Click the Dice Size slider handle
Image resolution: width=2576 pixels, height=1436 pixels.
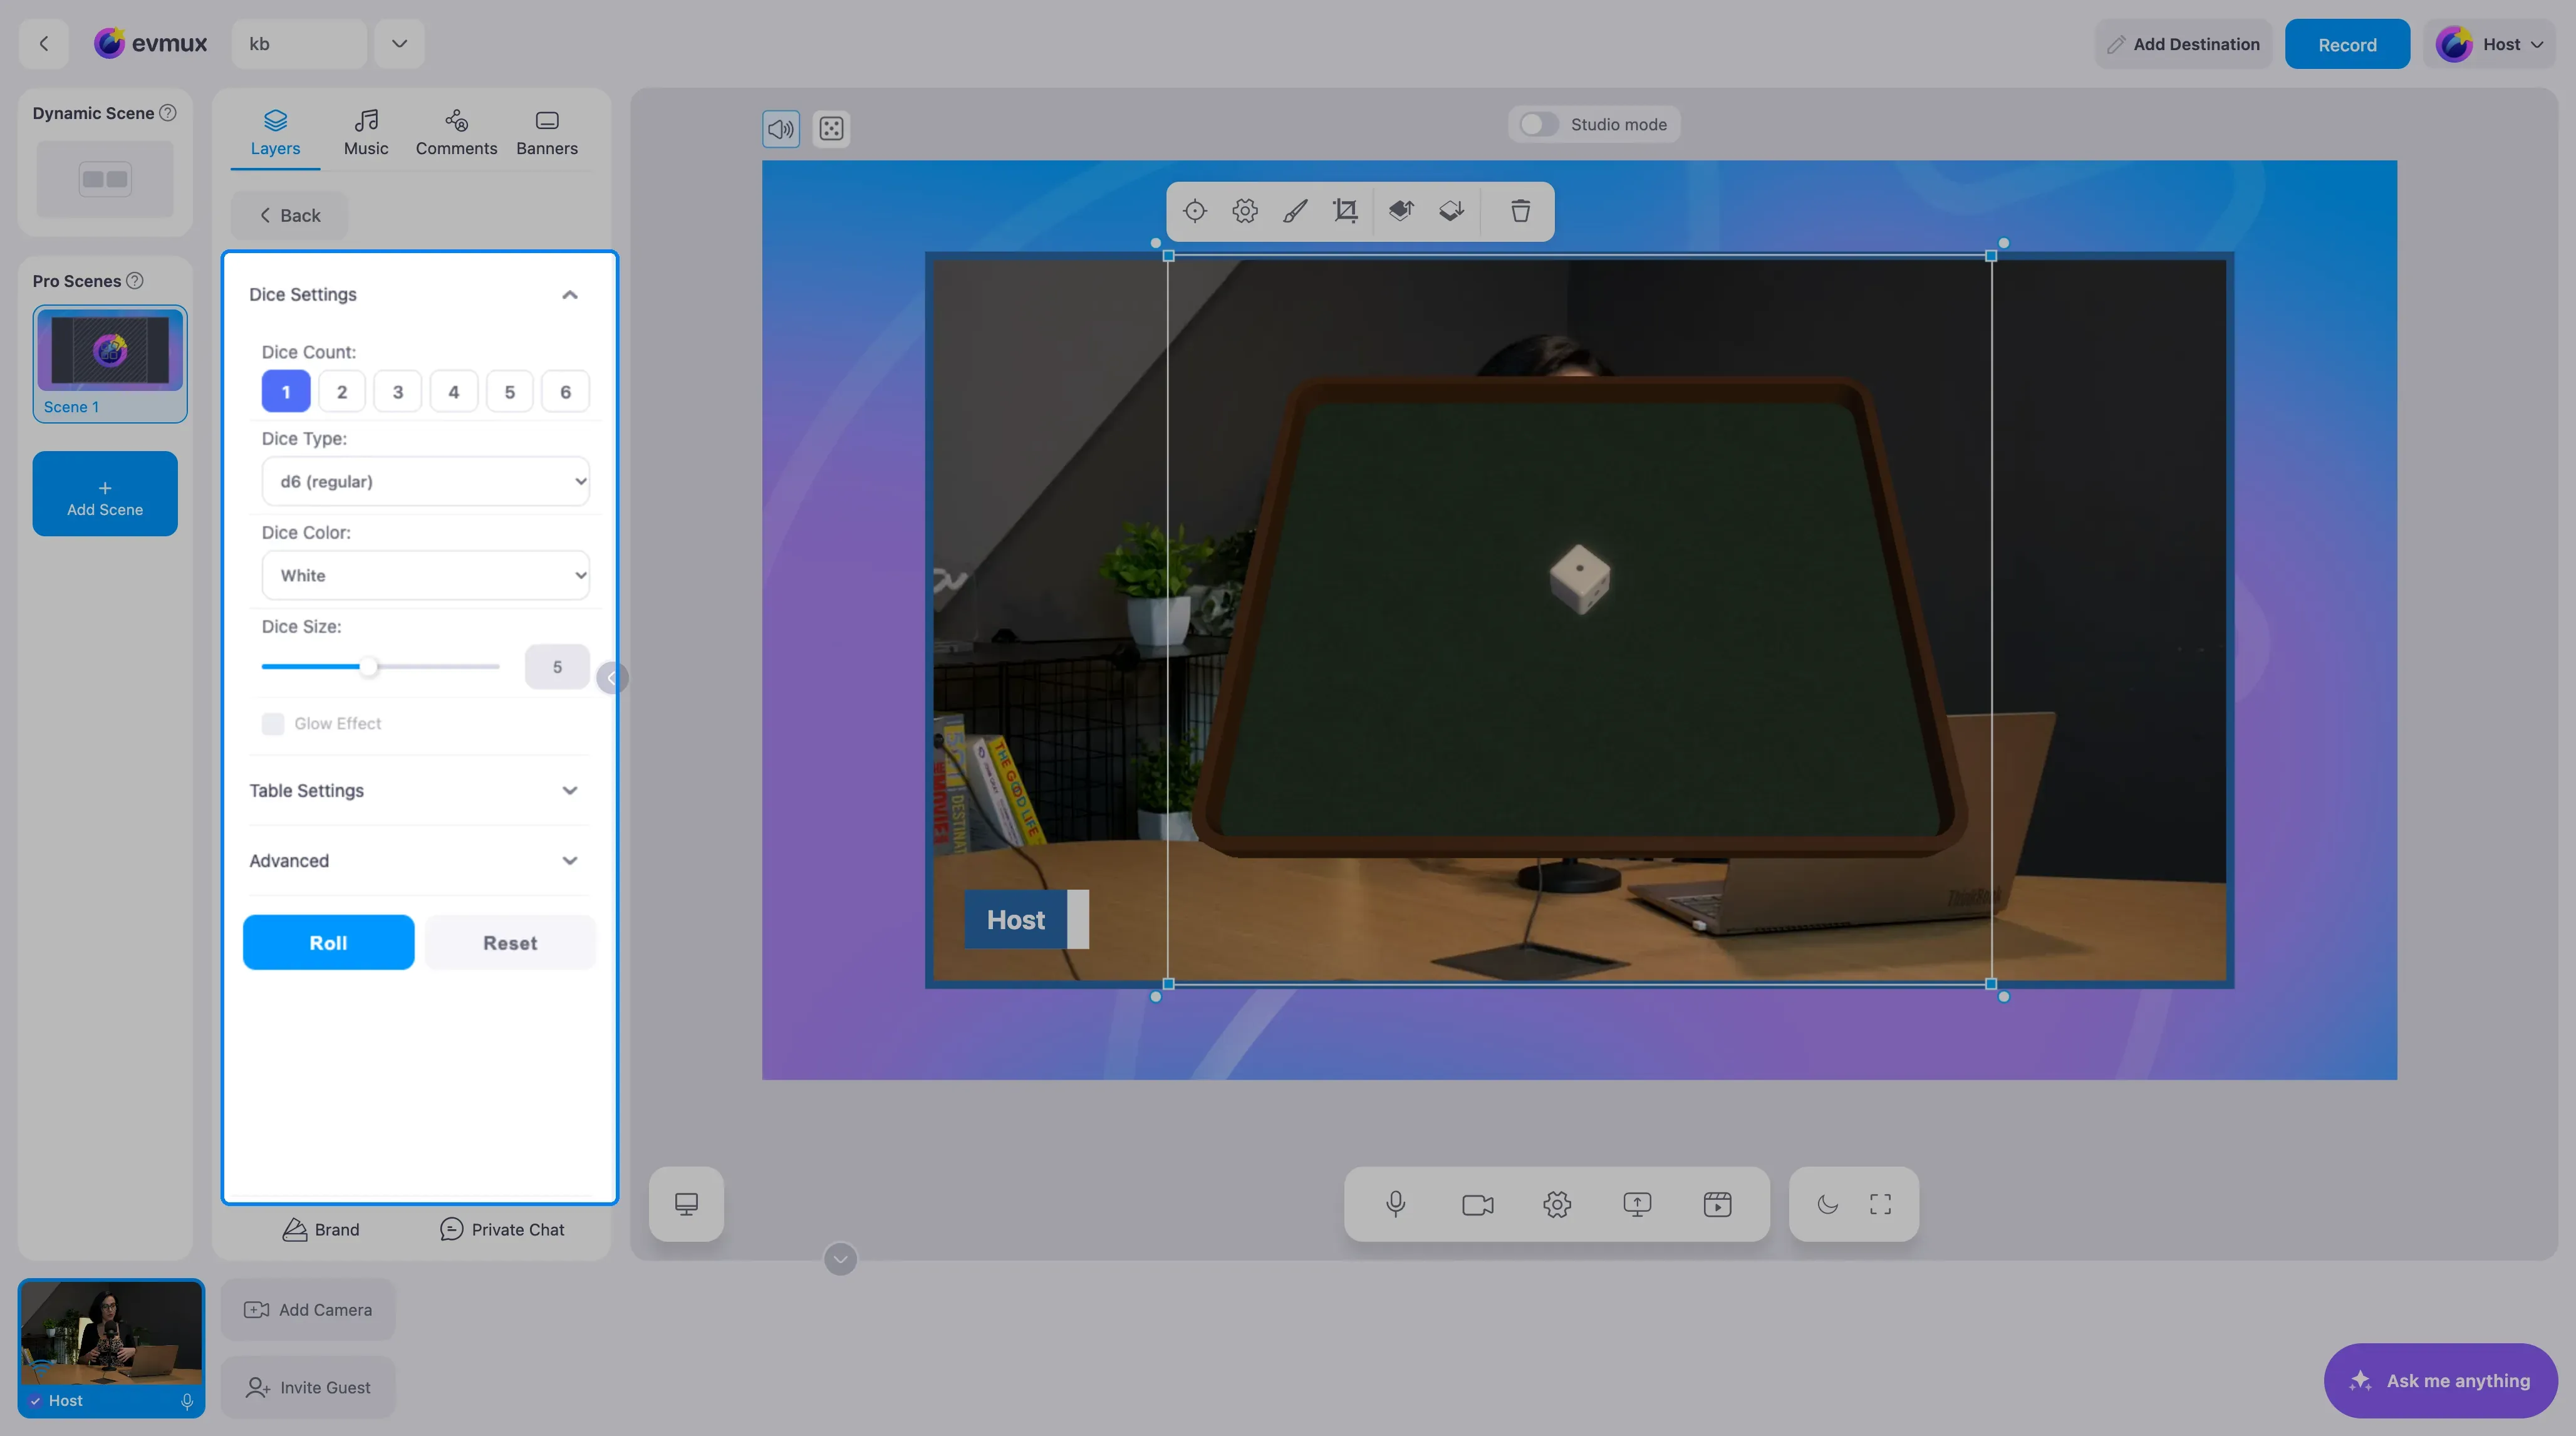pos(369,667)
